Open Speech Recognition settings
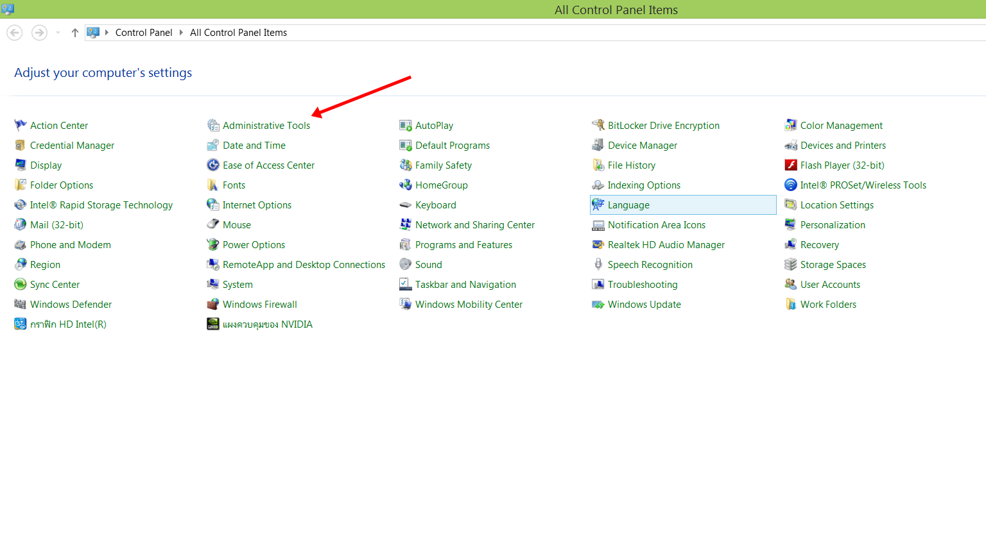Screen dimensions: 986x554 (x=650, y=264)
